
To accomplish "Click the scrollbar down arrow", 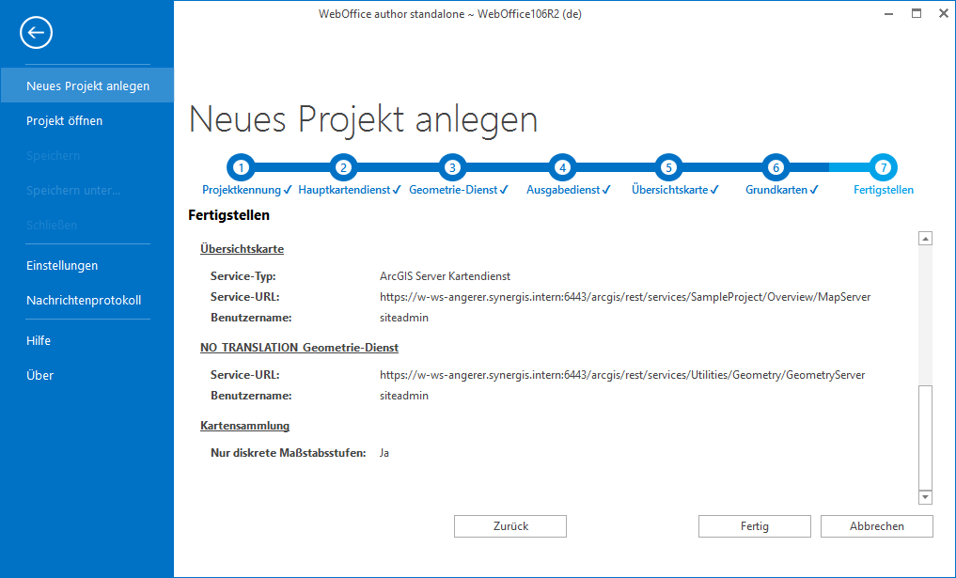I will (926, 497).
